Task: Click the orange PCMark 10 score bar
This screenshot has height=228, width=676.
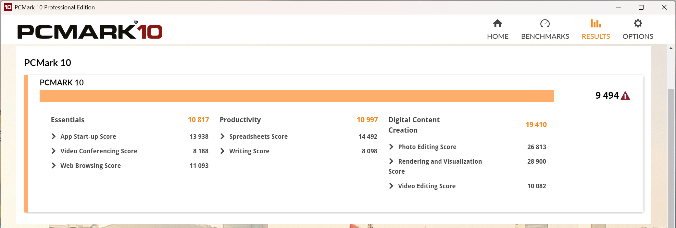Action: [x=297, y=96]
